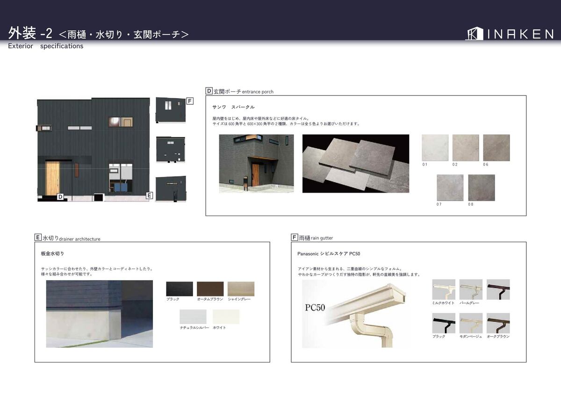This screenshot has height=397, width=561.
Task: Pick the シャイングレー drainer color swatch
Action: point(241,289)
